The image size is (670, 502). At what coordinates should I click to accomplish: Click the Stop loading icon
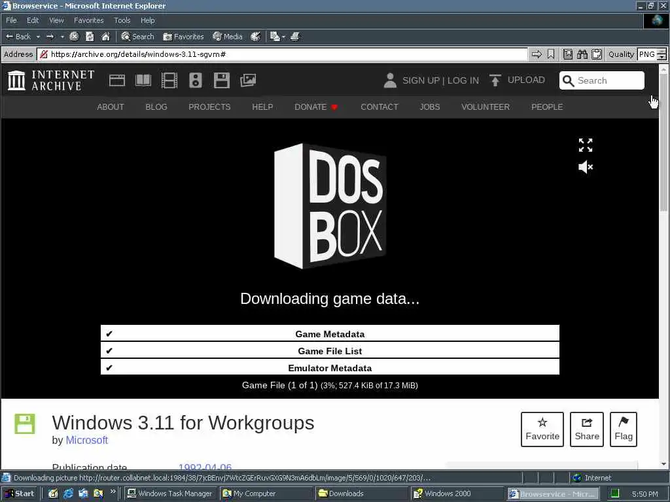tap(74, 37)
